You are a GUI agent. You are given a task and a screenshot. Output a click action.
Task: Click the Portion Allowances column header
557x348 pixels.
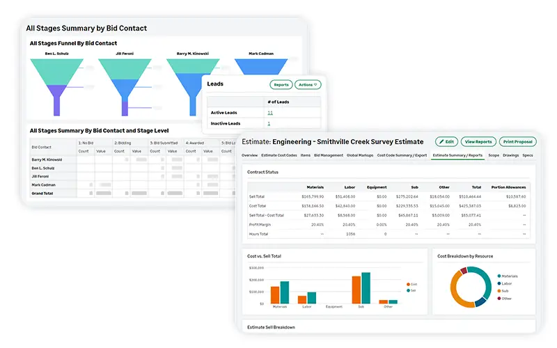508,187
